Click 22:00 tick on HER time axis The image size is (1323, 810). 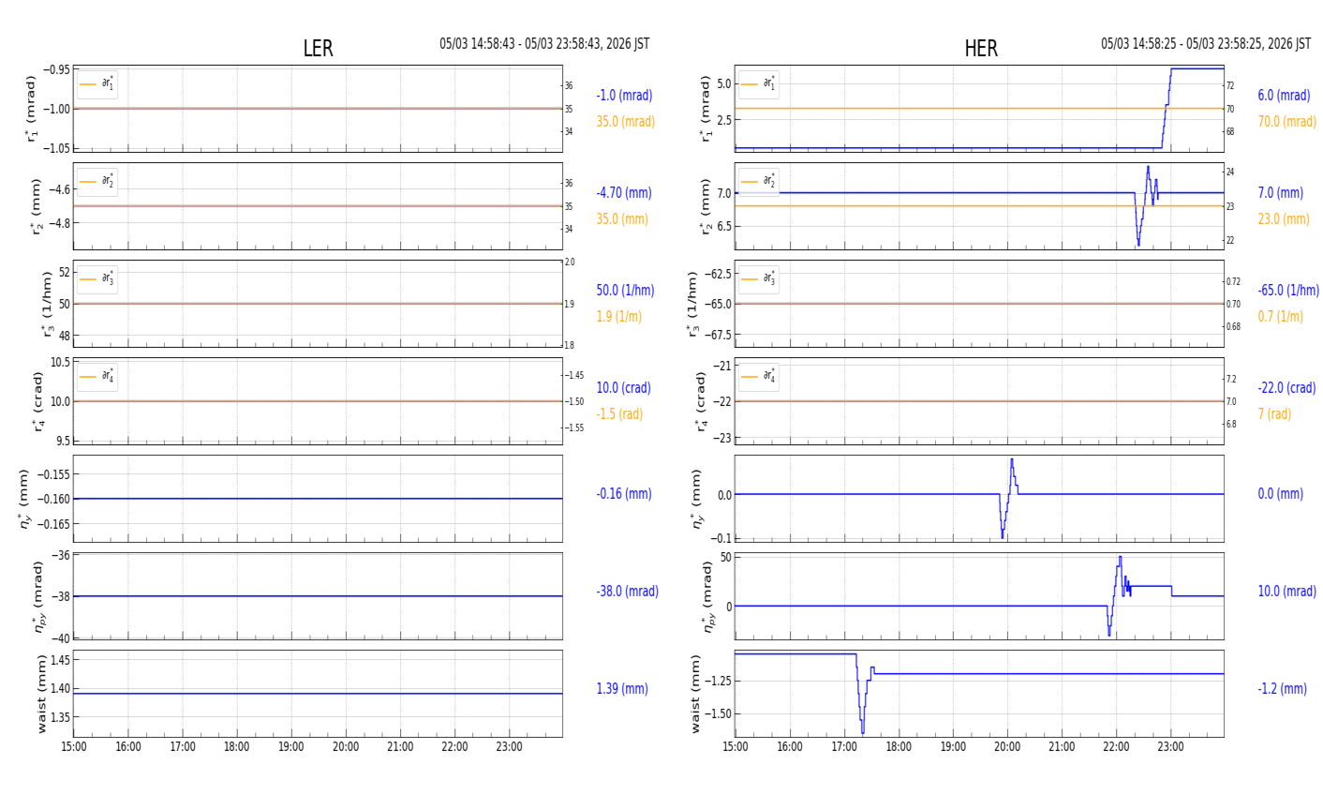tap(1116, 747)
